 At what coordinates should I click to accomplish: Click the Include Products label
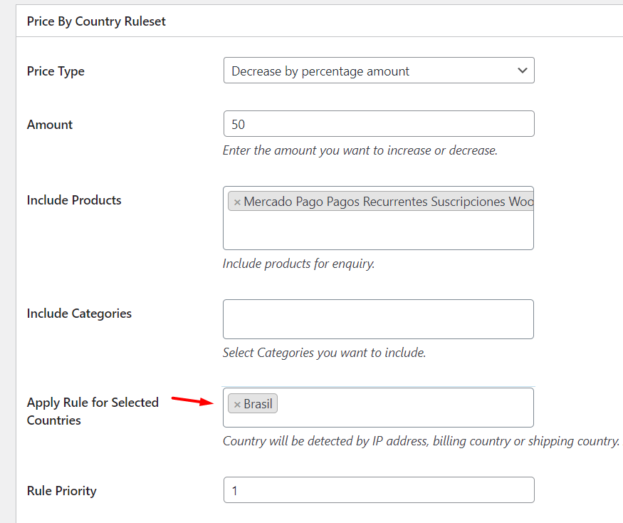(74, 200)
